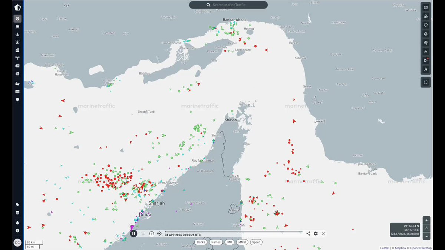Viewport: 445px width, 250px height.
Task: Open the favorites heart icon on right toolbar
Action: (426, 25)
